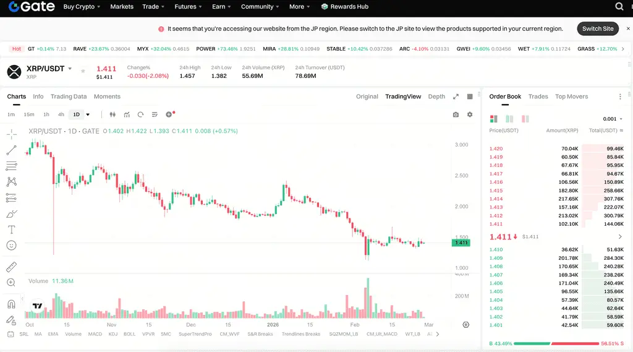The image size is (633, 352).
Task: Open the Rewards Hub link
Action: pyautogui.click(x=349, y=6)
